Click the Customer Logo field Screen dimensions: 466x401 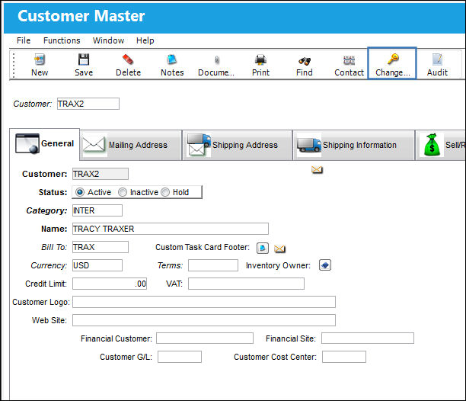pos(204,302)
